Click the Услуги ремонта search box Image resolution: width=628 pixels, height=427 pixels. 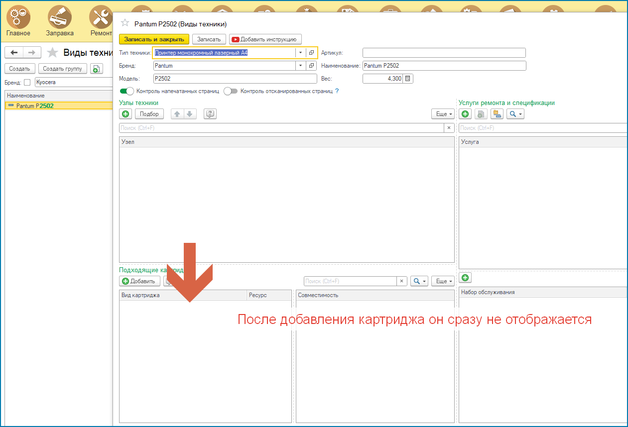pos(543,128)
